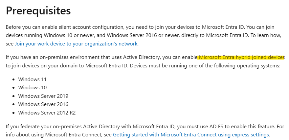289x140 pixels.
Task: Click highlighted Microsoft Entra hybrid joined devices text
Action: coord(241,58)
